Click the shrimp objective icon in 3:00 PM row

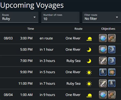(x=112, y=38)
